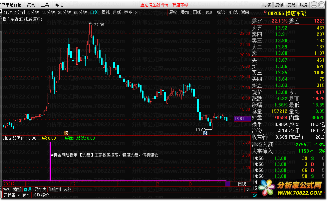Switch to 分时 view

8,13
